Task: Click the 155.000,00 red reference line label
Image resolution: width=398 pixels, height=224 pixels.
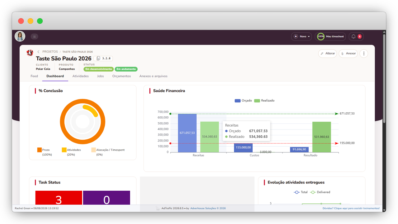Action: [347, 143]
